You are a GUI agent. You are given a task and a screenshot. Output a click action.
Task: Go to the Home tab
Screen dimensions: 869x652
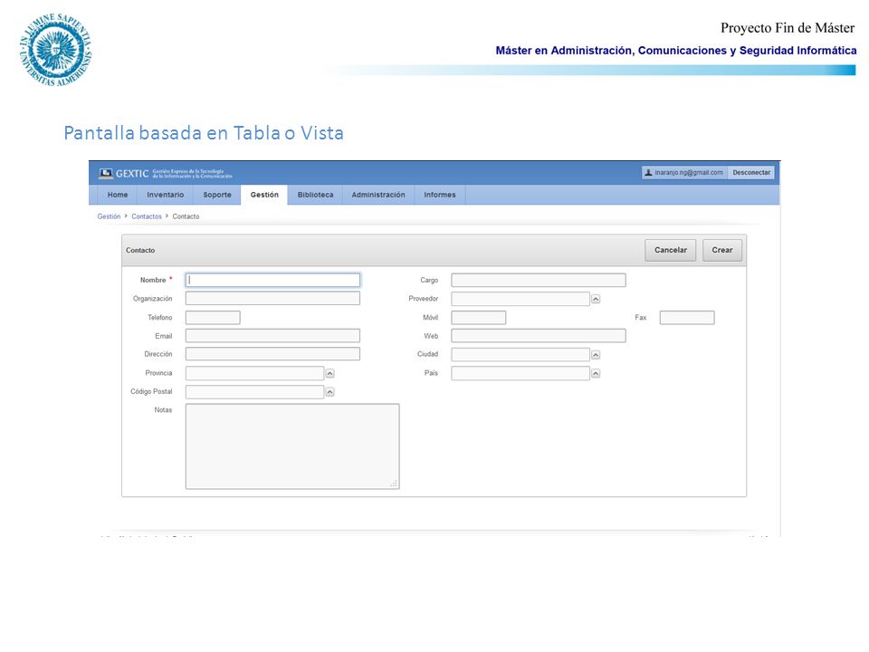(118, 195)
